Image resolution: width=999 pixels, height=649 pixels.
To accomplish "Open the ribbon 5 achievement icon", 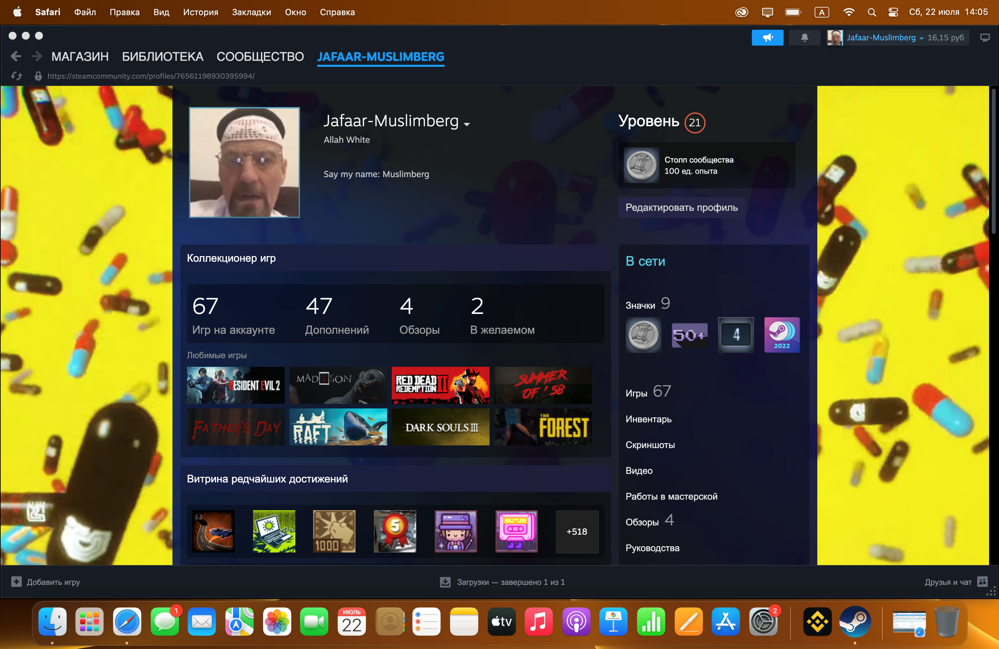I will coord(395,531).
